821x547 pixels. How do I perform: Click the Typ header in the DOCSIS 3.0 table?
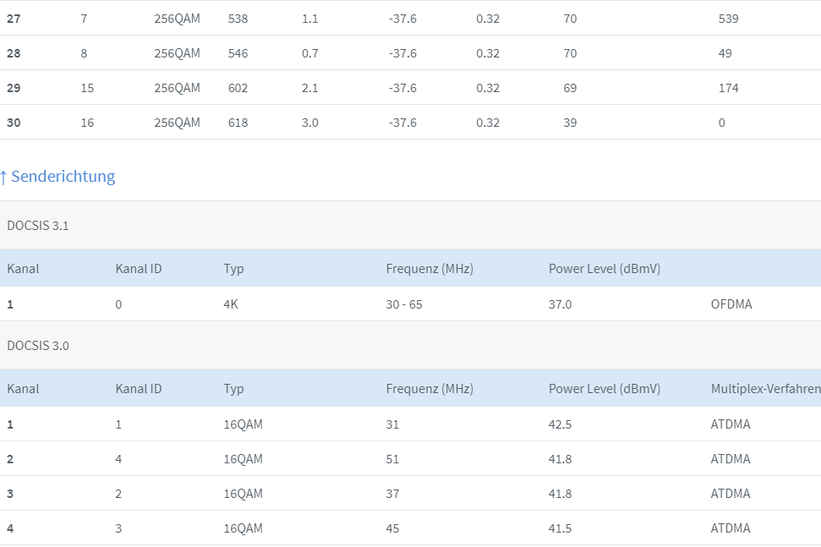point(233,389)
